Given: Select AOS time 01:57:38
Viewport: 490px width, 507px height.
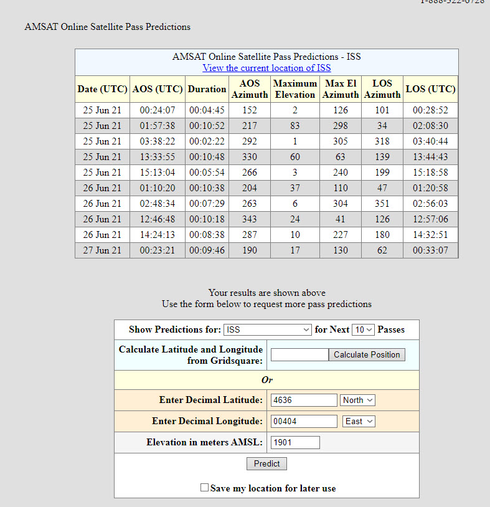Looking at the screenshot, I should click(158, 126).
